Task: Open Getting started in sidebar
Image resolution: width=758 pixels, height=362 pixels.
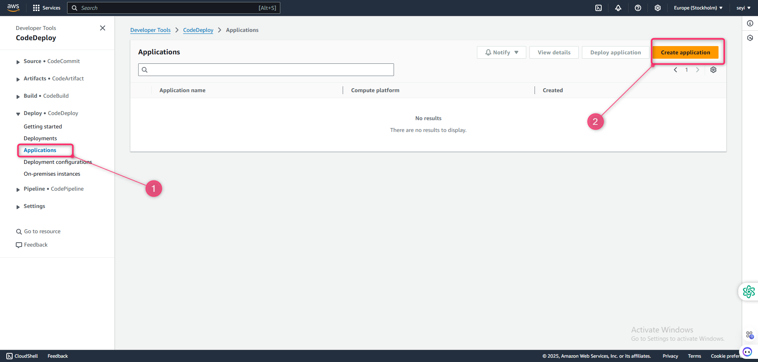Action: (x=43, y=126)
